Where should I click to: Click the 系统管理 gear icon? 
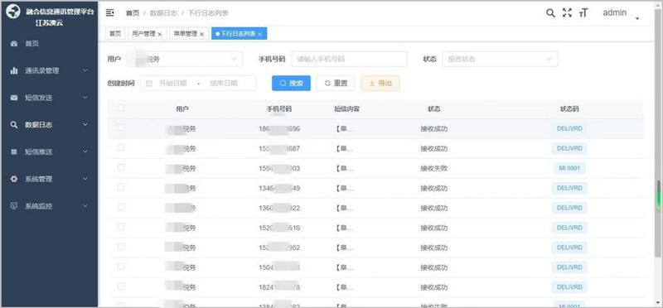[x=14, y=179]
